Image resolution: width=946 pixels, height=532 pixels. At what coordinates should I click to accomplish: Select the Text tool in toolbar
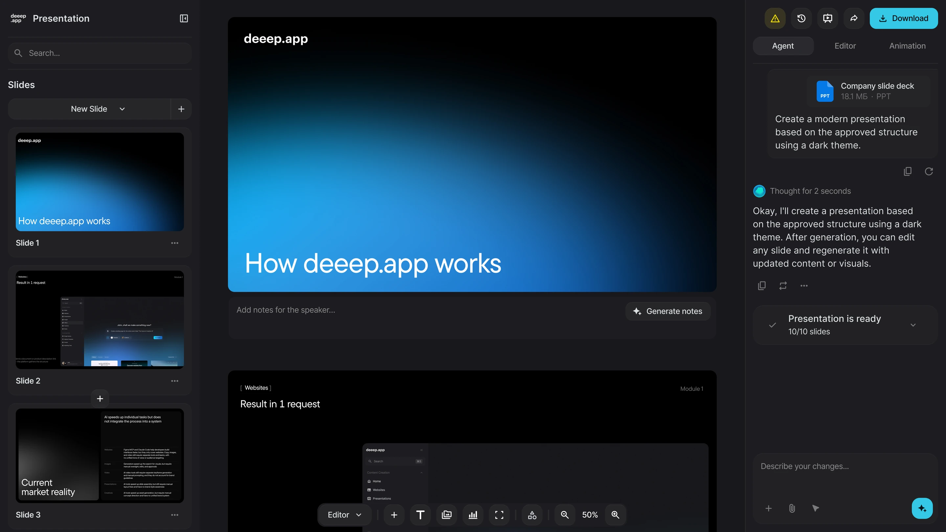(x=420, y=515)
